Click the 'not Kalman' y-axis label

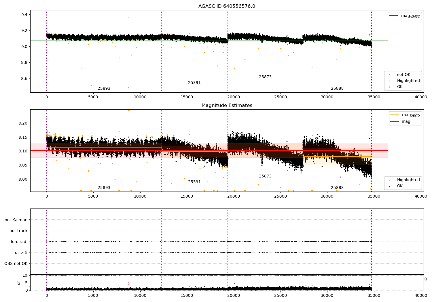click(x=16, y=220)
